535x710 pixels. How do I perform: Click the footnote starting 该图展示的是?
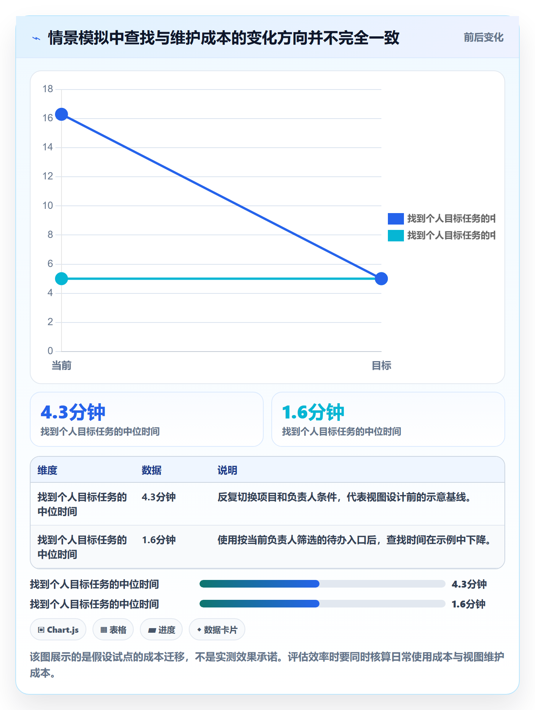click(x=267, y=664)
